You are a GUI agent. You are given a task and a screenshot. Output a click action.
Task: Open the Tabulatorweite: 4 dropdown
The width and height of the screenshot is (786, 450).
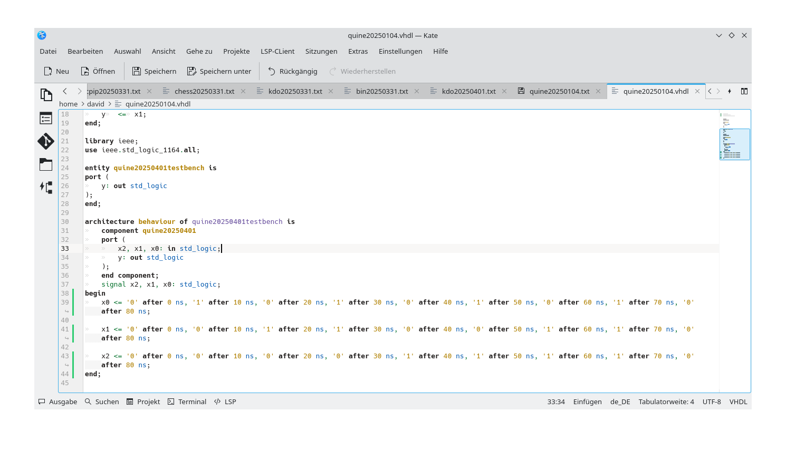(666, 402)
